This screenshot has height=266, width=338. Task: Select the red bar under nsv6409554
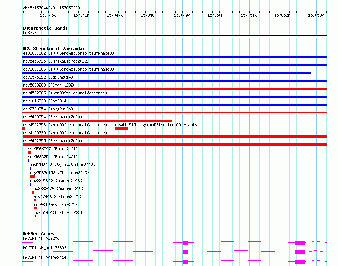click(98, 121)
